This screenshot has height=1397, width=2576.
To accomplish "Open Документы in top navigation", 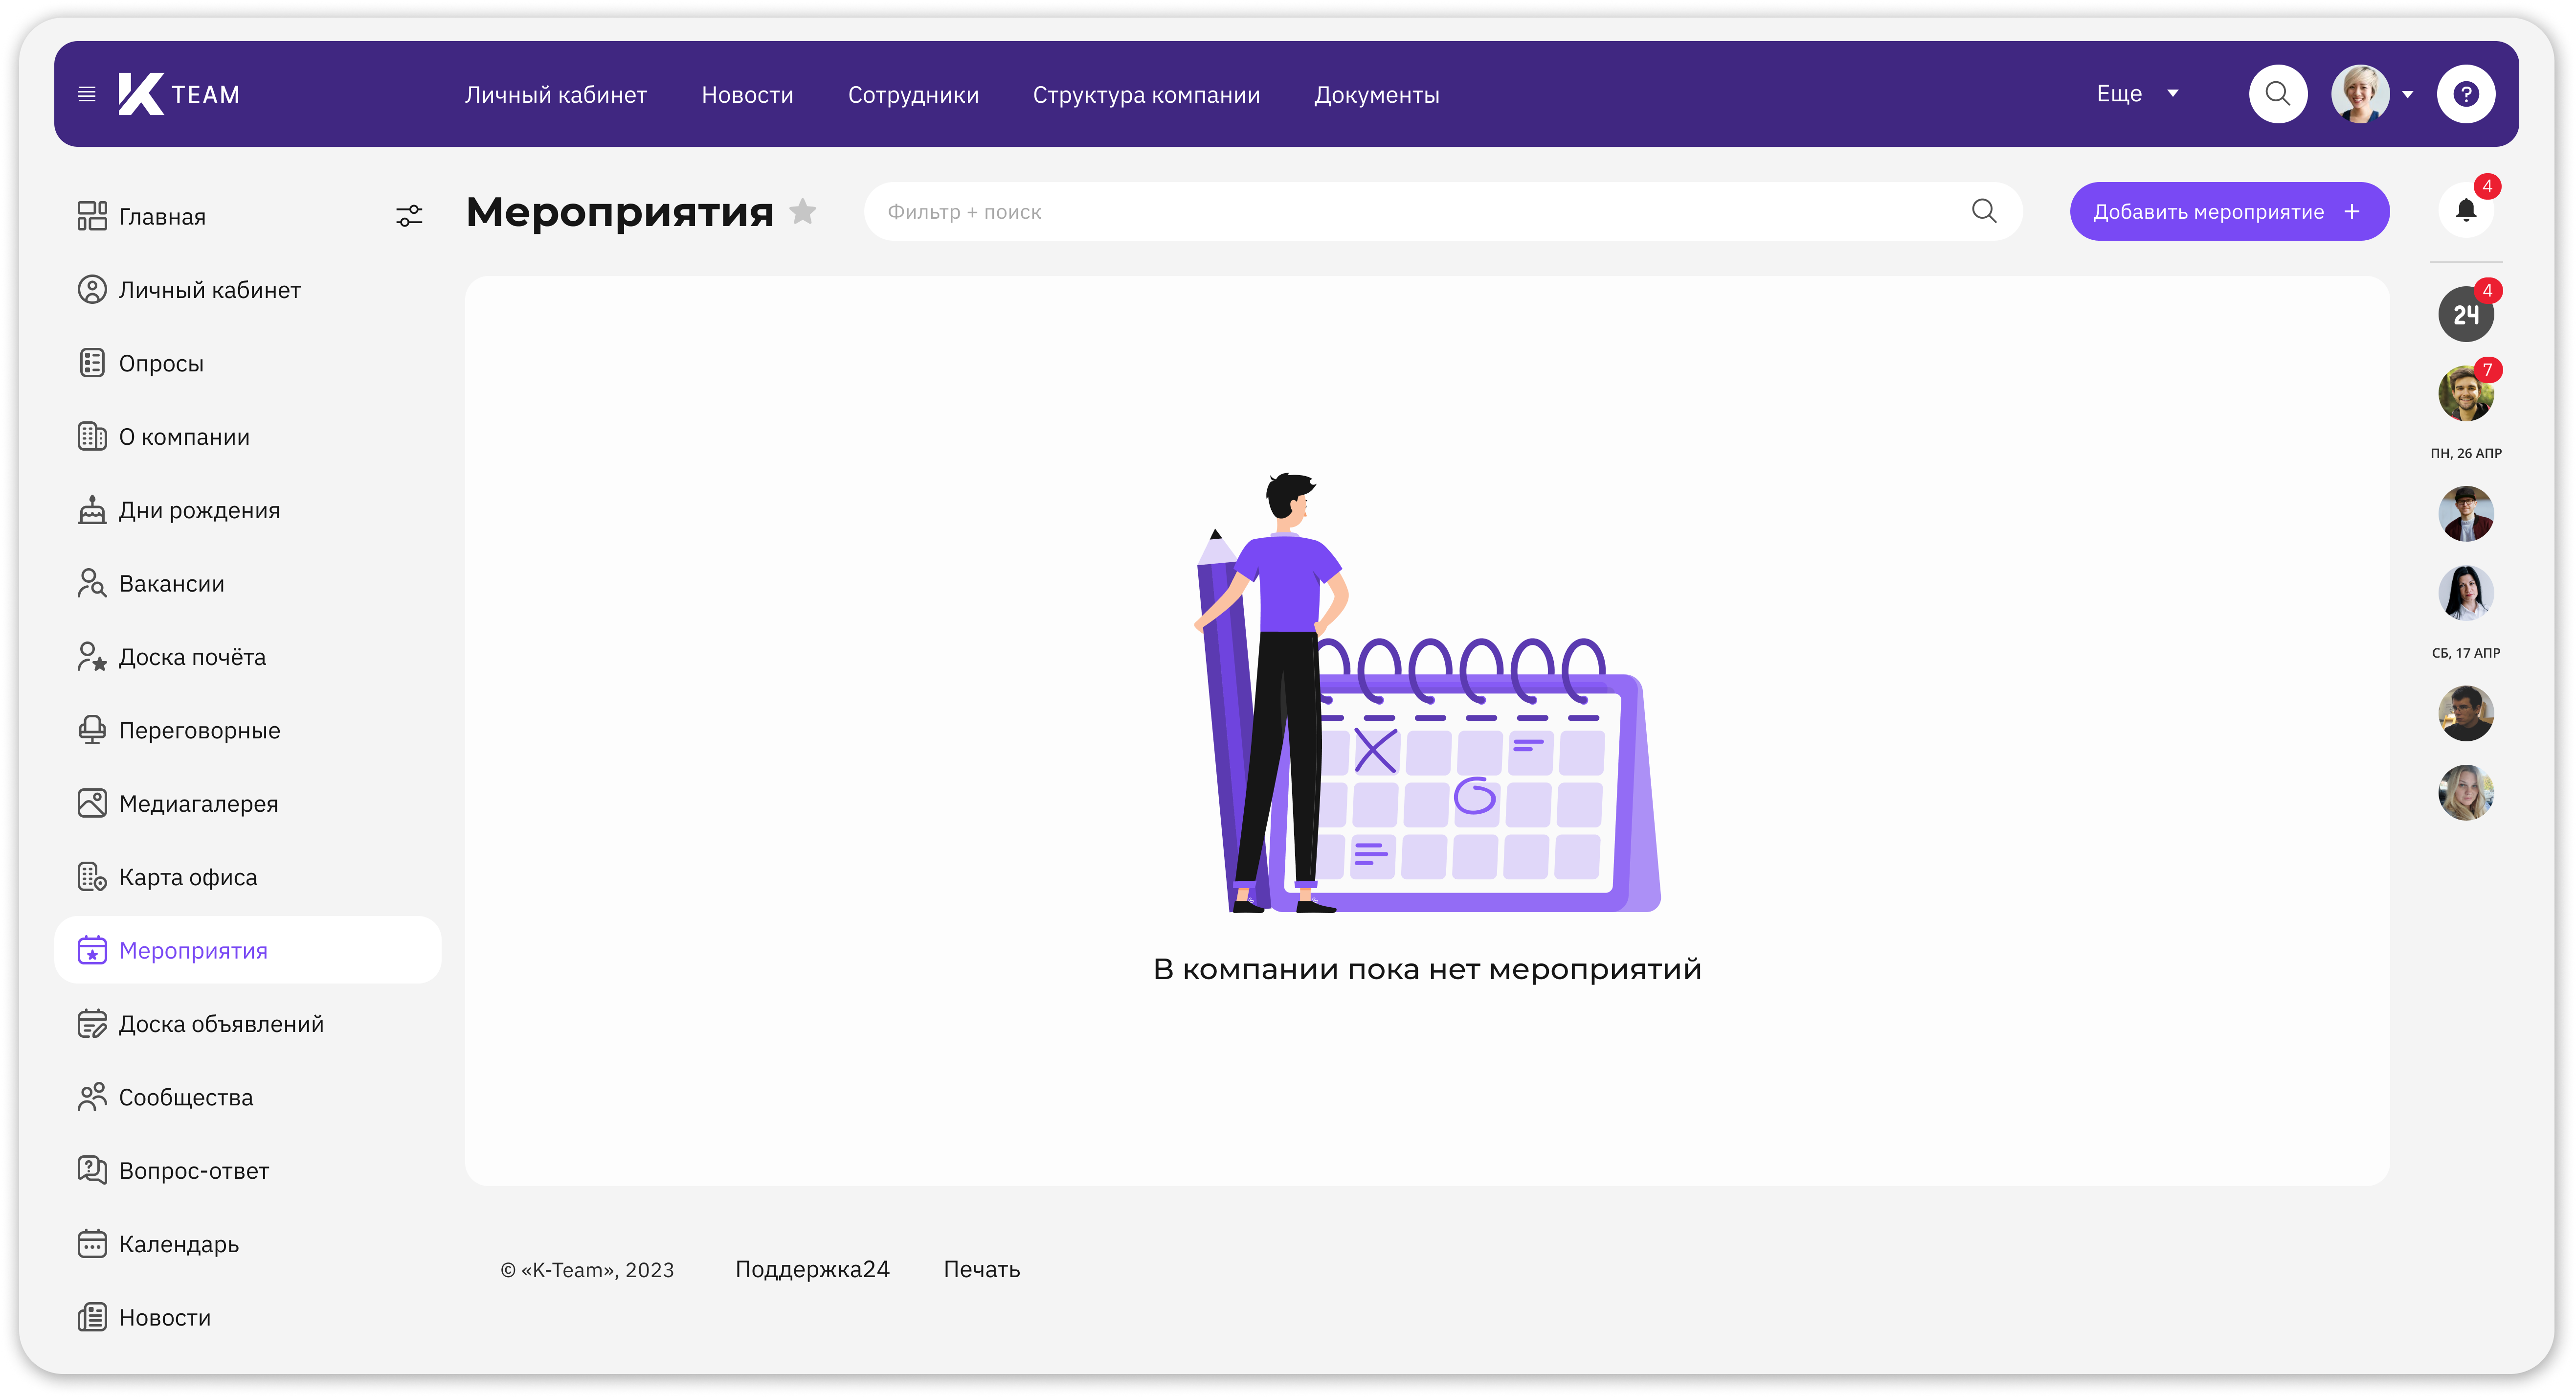I will pyautogui.click(x=1376, y=95).
